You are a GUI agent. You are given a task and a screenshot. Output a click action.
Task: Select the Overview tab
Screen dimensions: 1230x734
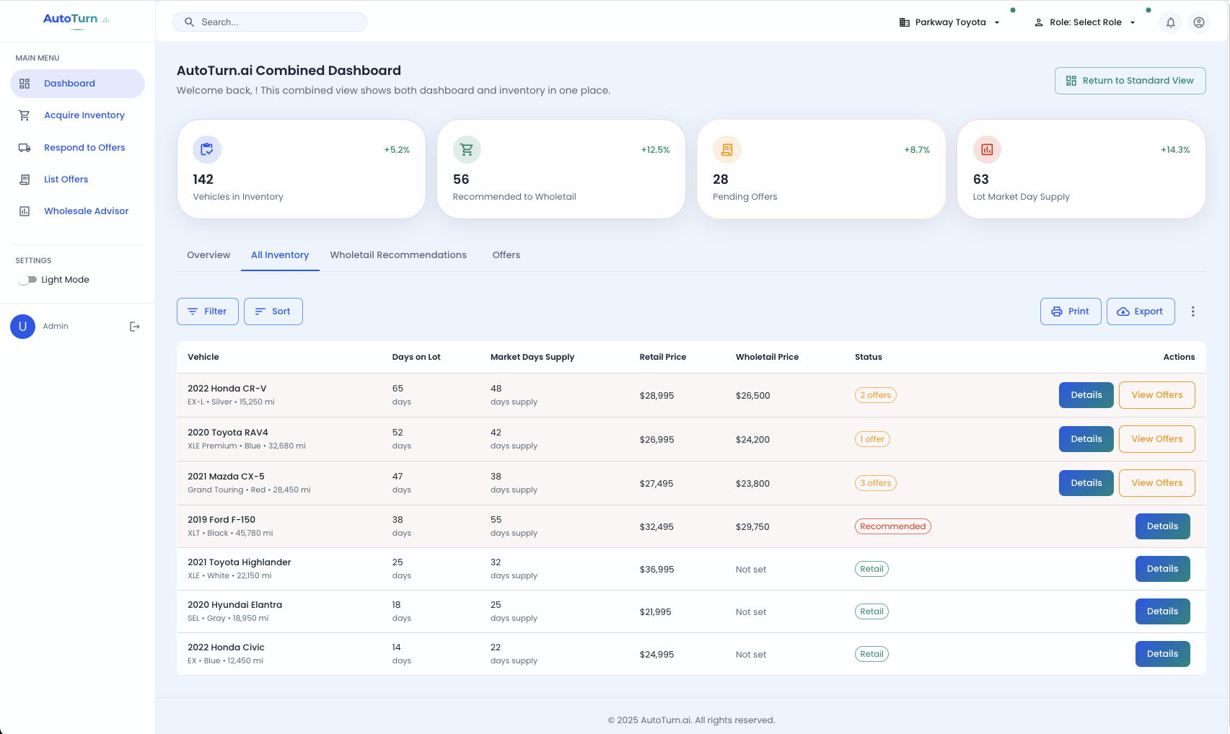[x=208, y=255]
